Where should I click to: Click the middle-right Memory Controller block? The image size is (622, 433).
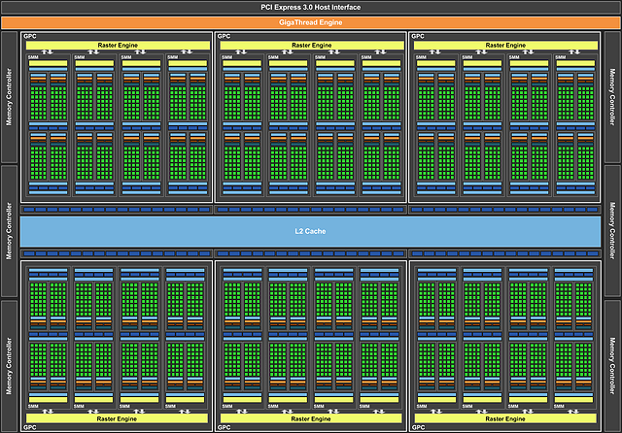[x=612, y=231]
